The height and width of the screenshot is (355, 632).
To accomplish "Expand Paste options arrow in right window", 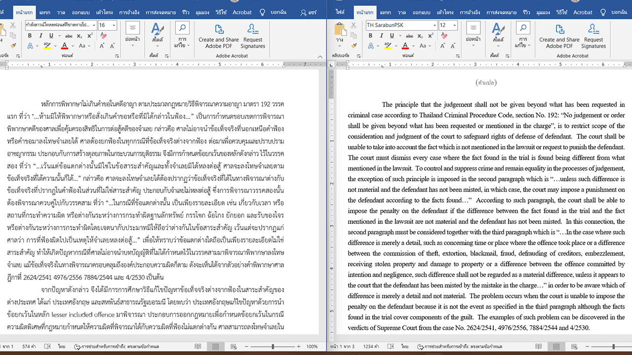I will (x=340, y=46).
